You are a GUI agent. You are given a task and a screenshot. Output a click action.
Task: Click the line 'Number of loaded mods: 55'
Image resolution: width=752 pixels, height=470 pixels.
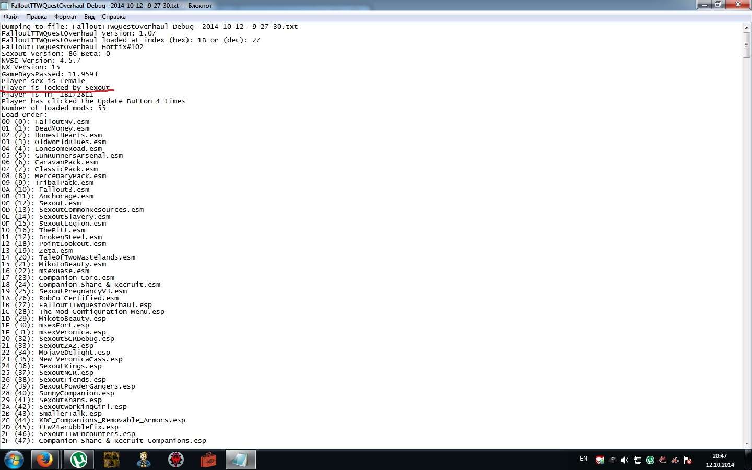pos(54,108)
